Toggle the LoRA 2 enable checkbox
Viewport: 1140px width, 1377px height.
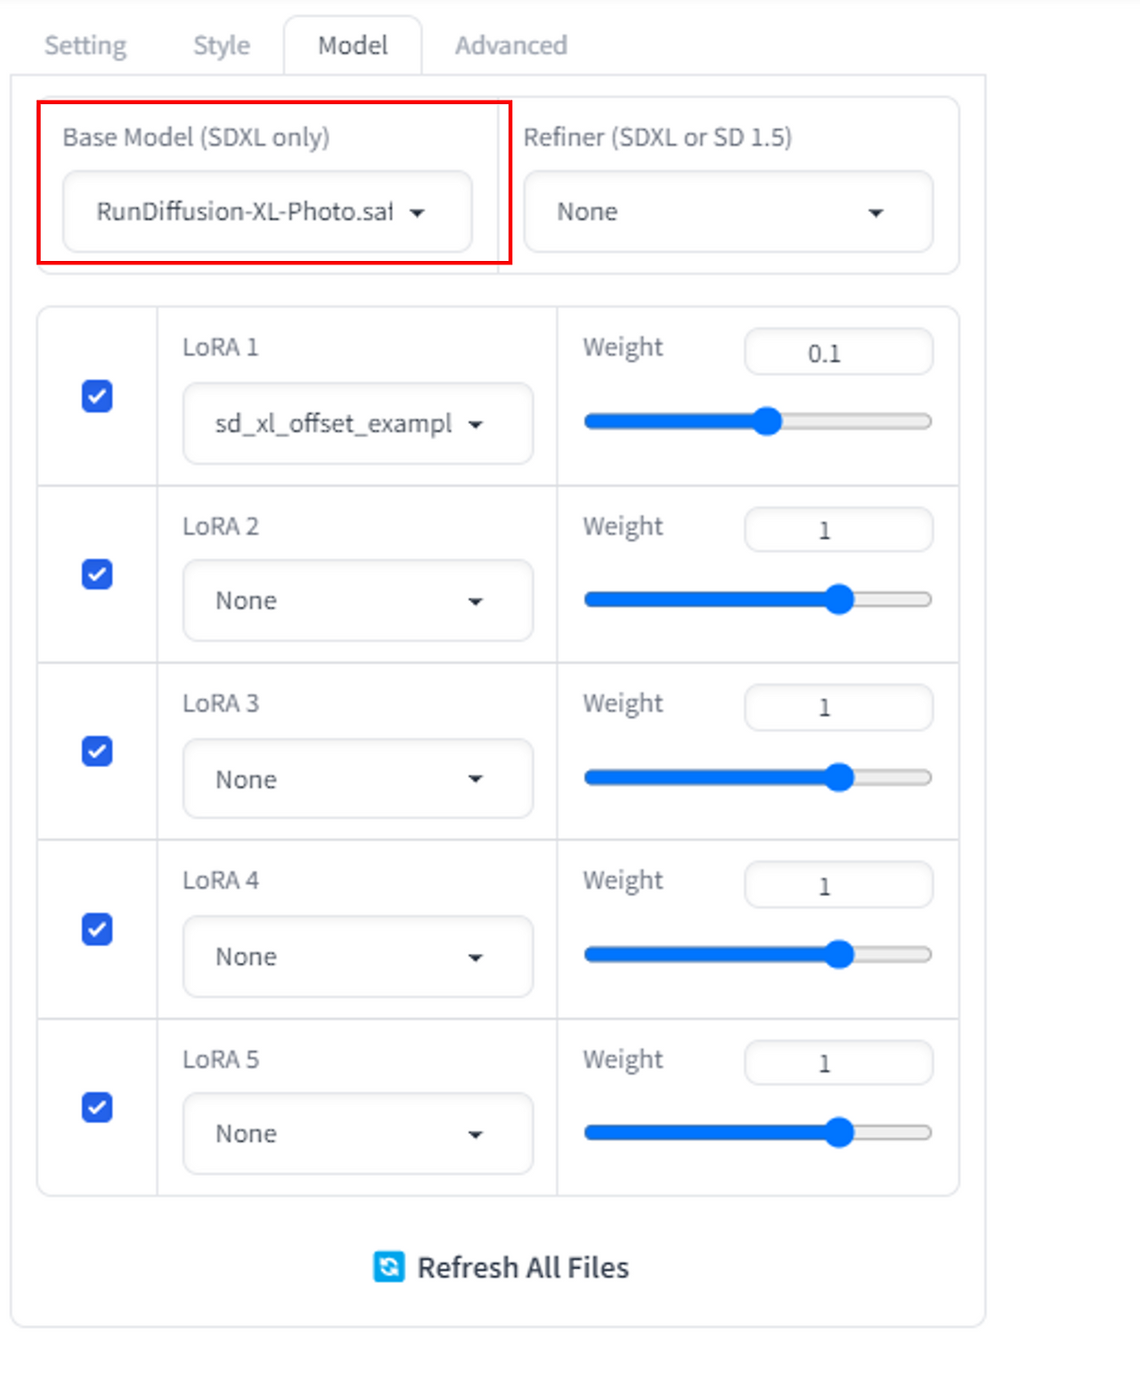point(97,574)
